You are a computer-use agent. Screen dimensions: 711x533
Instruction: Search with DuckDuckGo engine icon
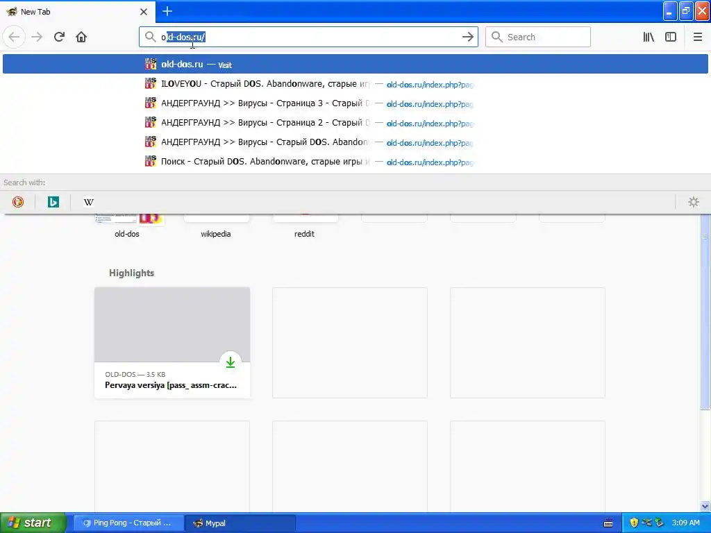17,202
